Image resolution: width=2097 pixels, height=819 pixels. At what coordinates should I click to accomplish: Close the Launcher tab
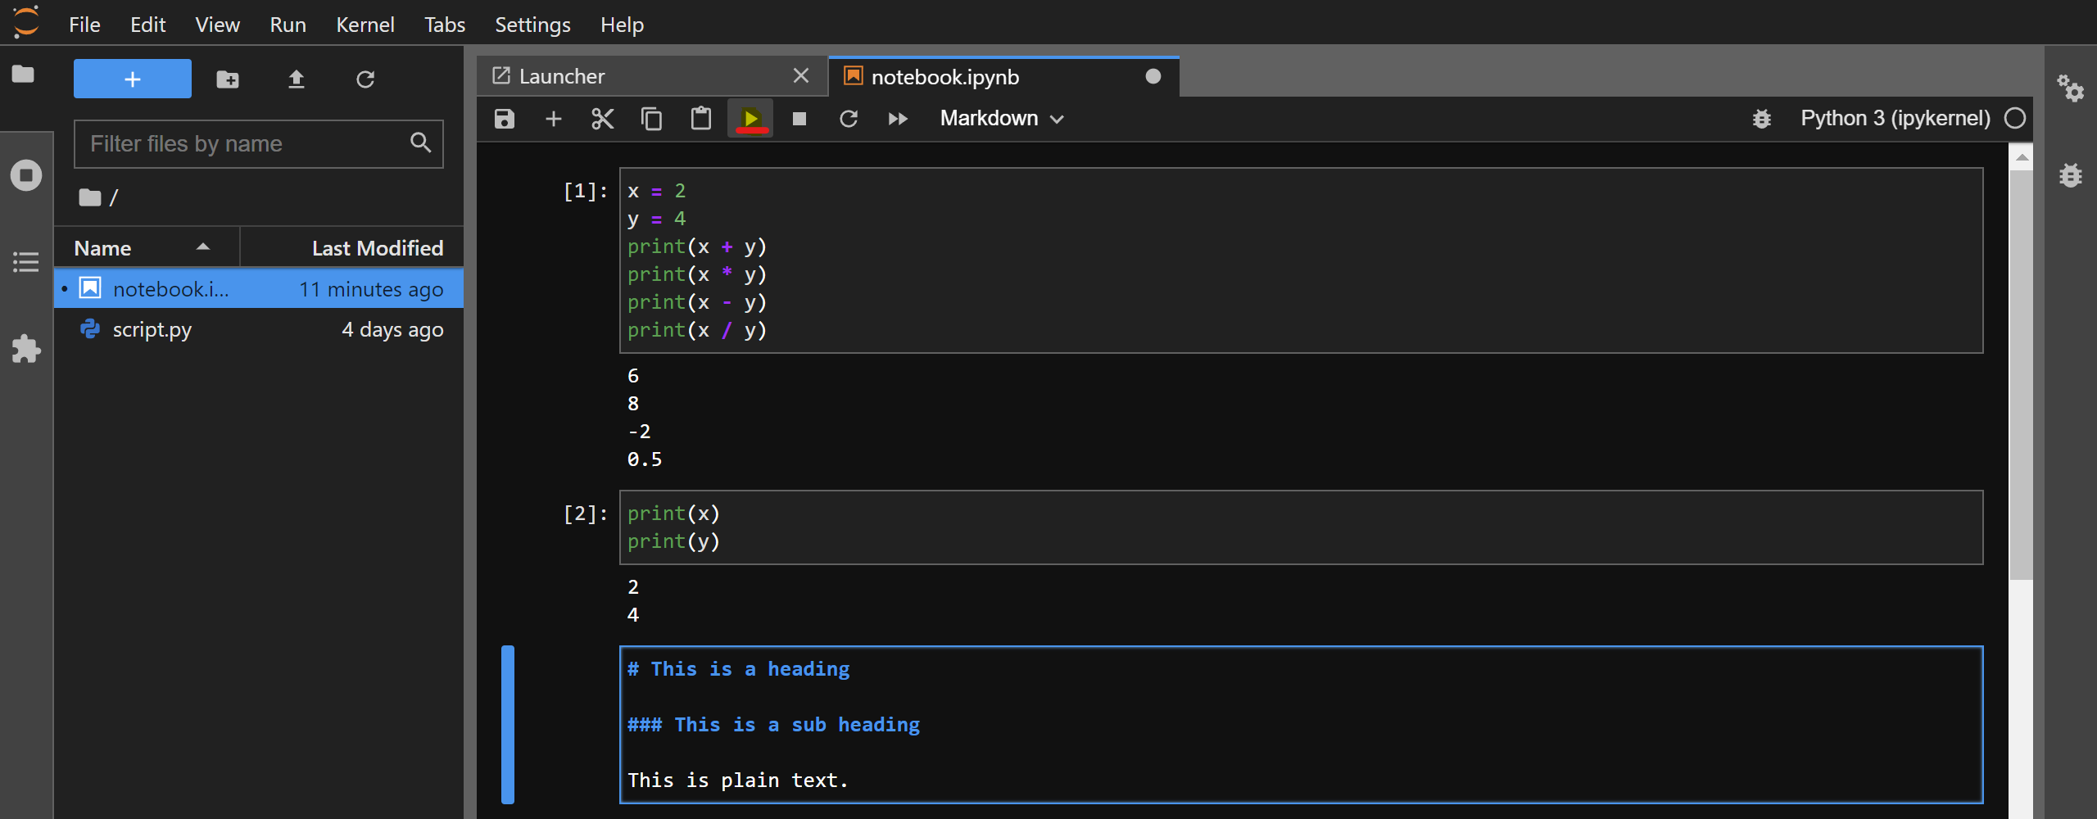click(801, 76)
